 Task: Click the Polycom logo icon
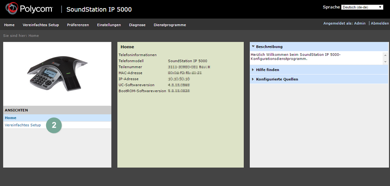pyautogui.click(x=11, y=9)
